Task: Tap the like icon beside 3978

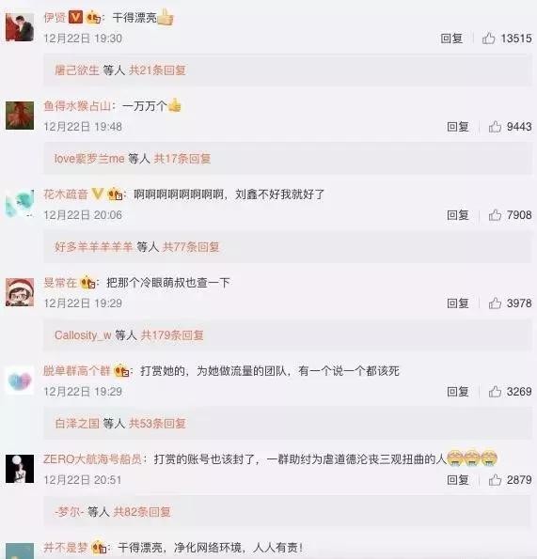Action: tap(495, 303)
